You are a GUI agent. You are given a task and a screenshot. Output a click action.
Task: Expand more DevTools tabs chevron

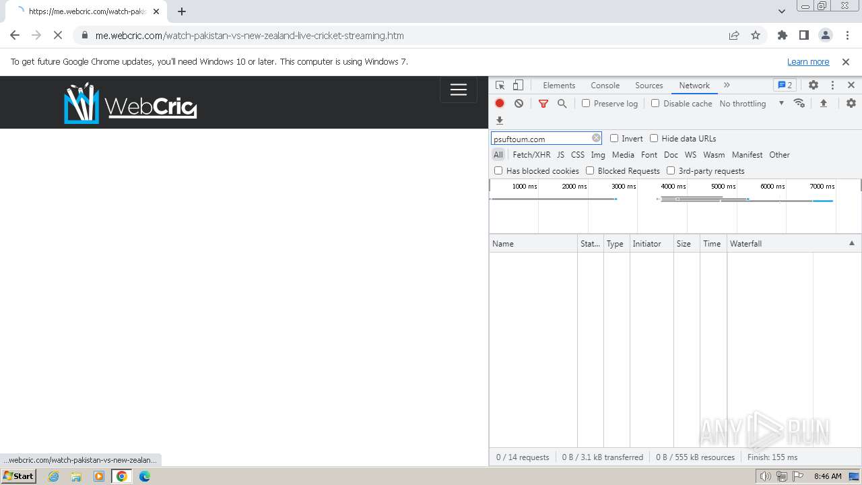(x=727, y=86)
